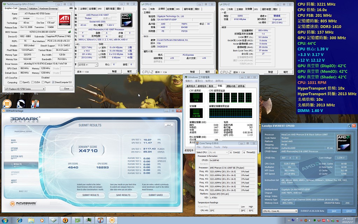Open the Options menu in Core Temp
The width and height of the screenshot is (358, 224).
tap(207, 147)
